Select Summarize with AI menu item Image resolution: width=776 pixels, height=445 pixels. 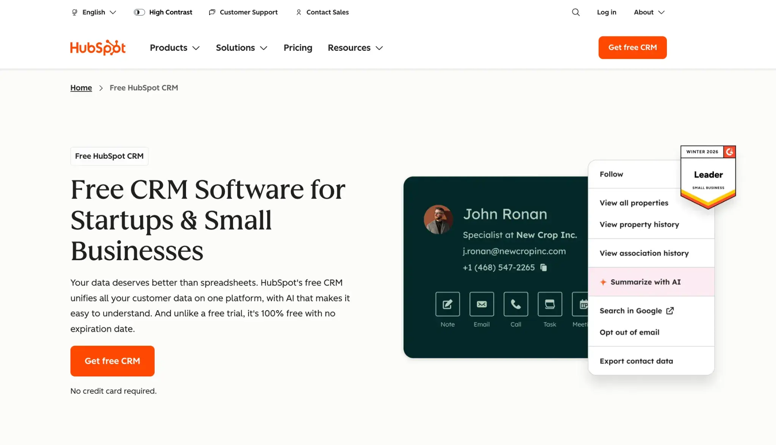tap(651, 282)
